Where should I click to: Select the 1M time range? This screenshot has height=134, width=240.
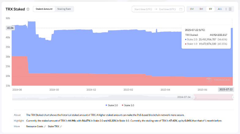[192, 9]
